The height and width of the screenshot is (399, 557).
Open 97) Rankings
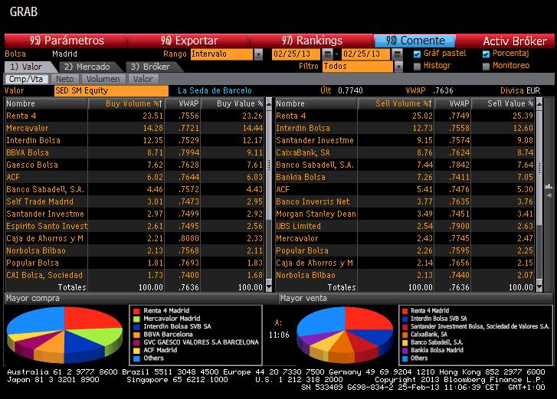[312, 41]
